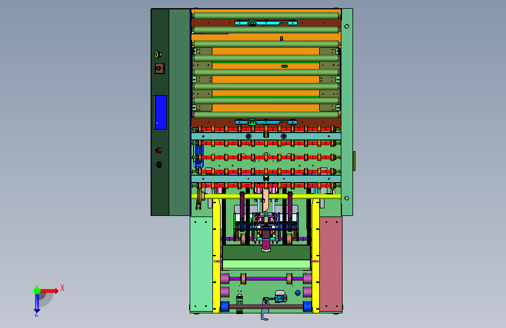Viewport: 506px width, 328px height.
Task: Select the bottom-left blue roller wheel
Action: (x=225, y=306)
